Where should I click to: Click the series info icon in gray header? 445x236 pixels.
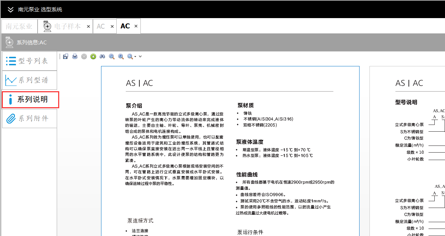[10, 42]
